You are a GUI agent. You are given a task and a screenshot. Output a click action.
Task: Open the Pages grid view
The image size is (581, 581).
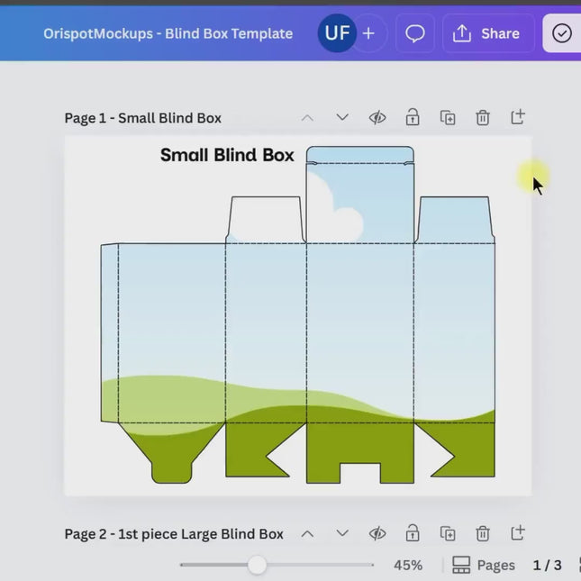pos(484,565)
